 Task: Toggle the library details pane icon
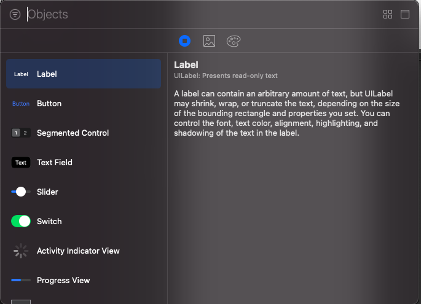(405, 14)
